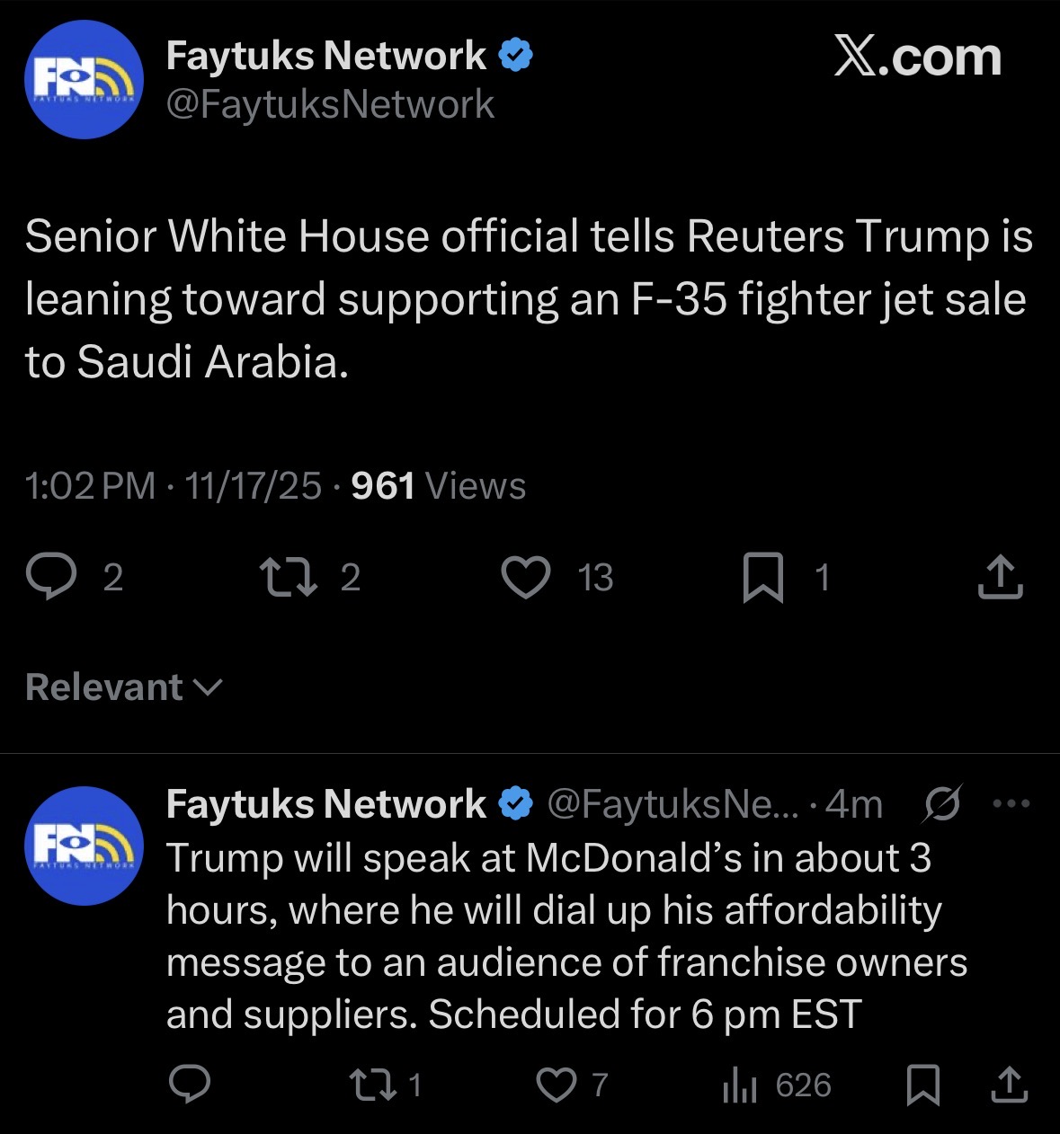Bookmark the McDonald's reply post

coord(922,1085)
